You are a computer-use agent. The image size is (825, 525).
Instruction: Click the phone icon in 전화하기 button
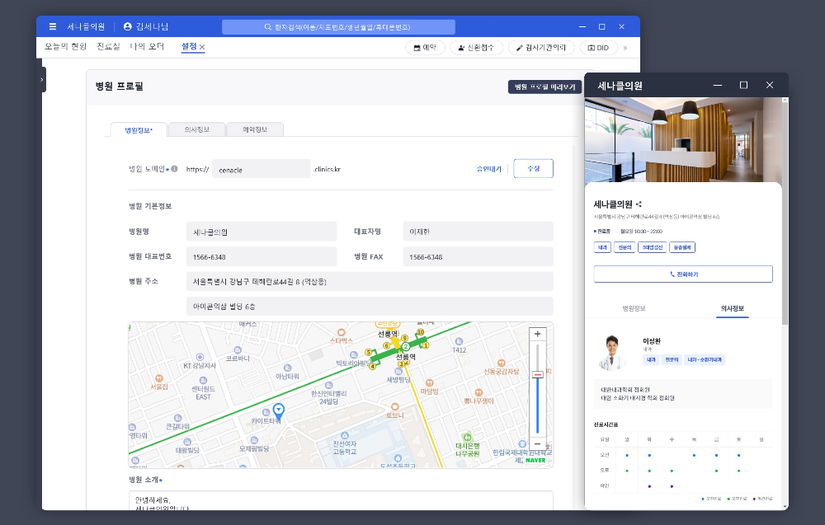[672, 274]
